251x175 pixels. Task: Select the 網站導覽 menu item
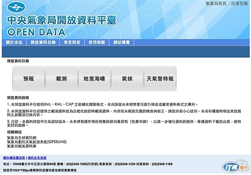point(122,42)
